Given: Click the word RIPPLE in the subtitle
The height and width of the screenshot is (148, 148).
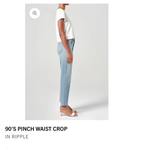Looking at the screenshot, I should point(20,137).
